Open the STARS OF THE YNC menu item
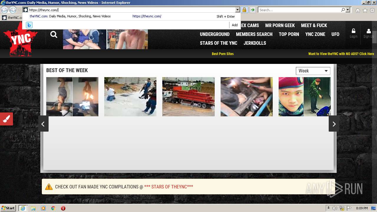Image resolution: width=377 pixels, height=212 pixels. pos(219,43)
